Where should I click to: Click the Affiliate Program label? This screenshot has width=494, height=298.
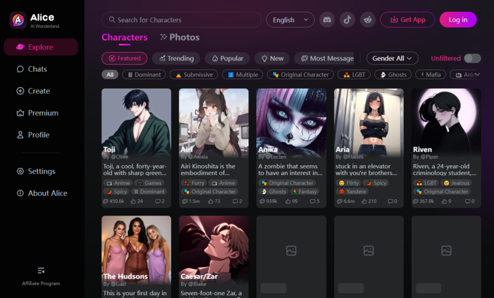point(41,283)
